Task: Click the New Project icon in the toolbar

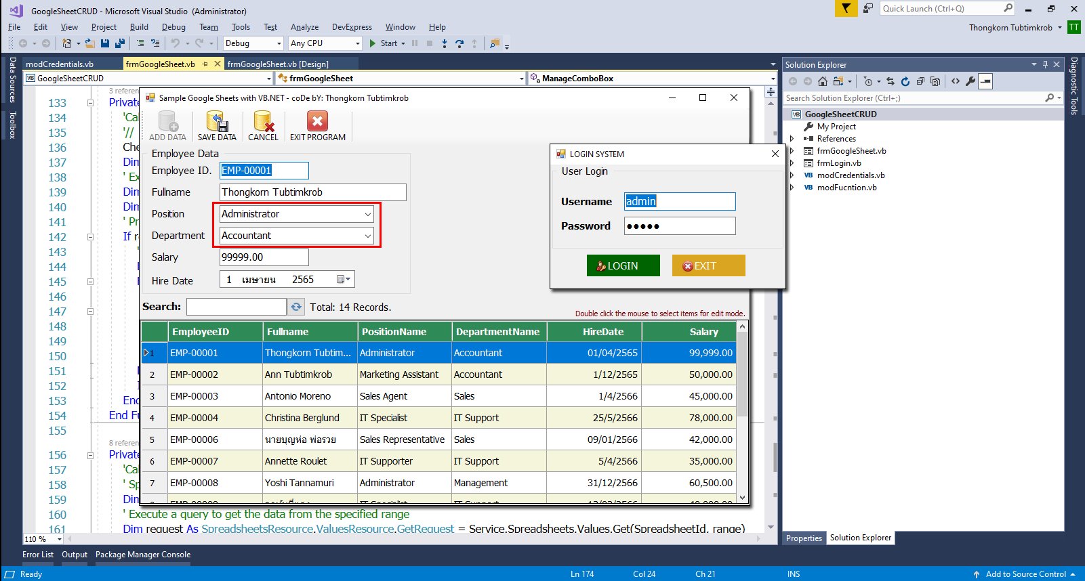Action: click(x=66, y=43)
